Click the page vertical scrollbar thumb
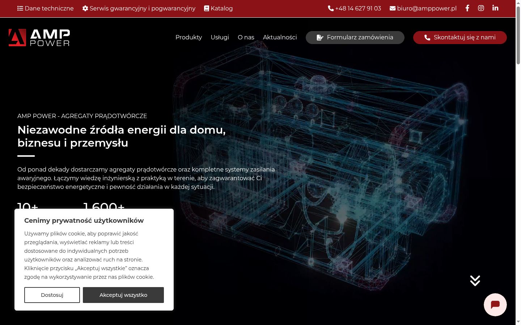 (x=518, y=35)
